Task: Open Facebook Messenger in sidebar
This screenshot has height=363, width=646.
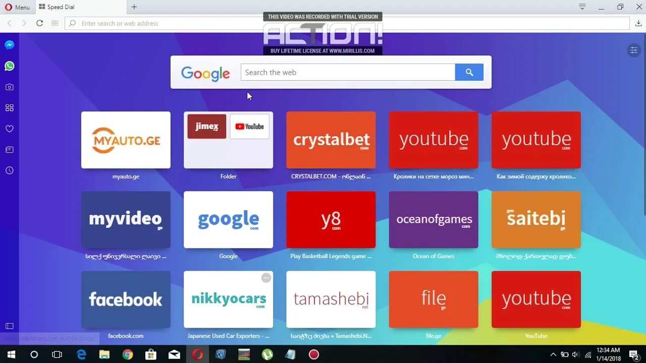Action: tap(9, 45)
